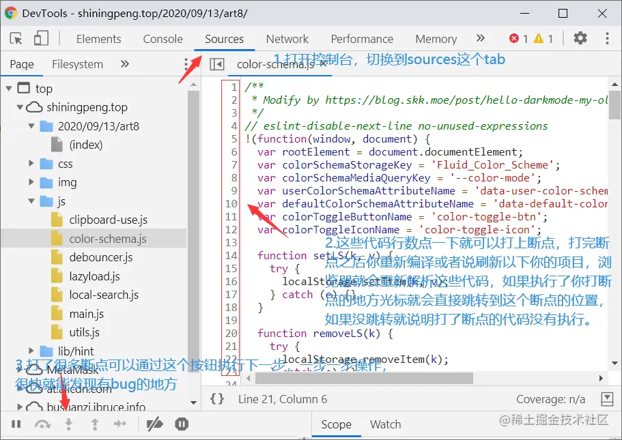Step out of current function
Viewport: 622px width, 440px height.
coord(95,424)
